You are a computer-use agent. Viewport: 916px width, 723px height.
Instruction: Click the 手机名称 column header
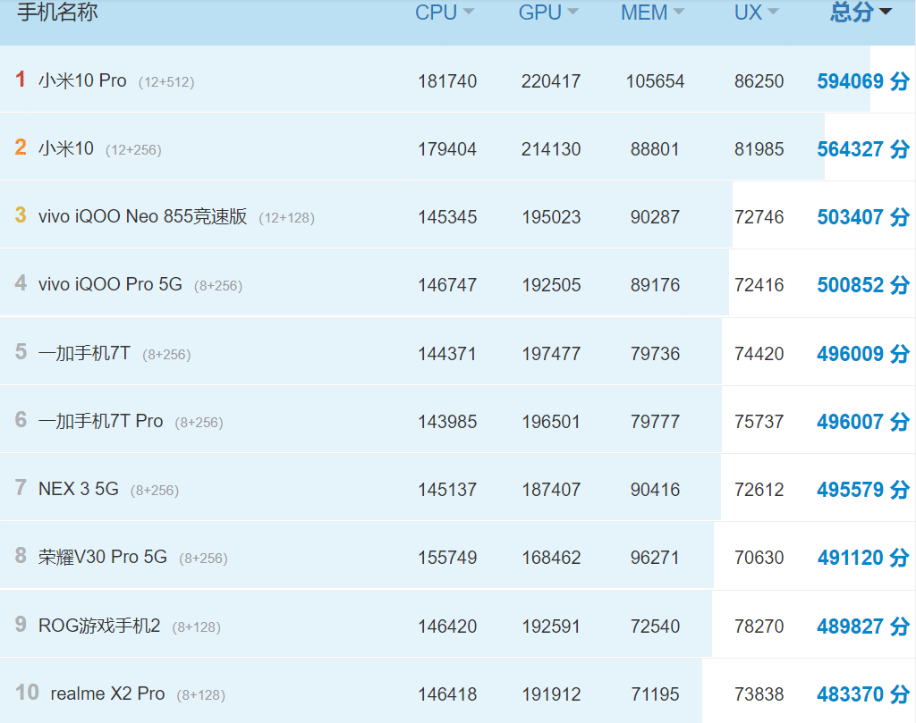coord(57,13)
